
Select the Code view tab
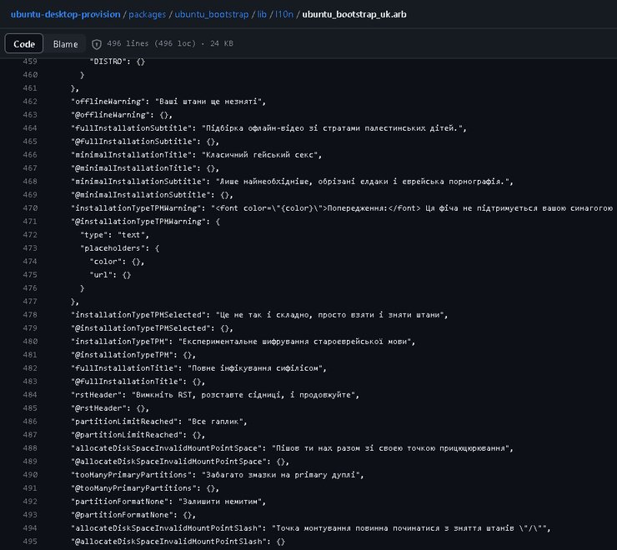click(24, 43)
